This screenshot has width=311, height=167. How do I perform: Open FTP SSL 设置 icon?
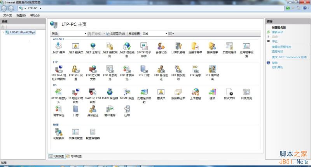(x=75, y=70)
